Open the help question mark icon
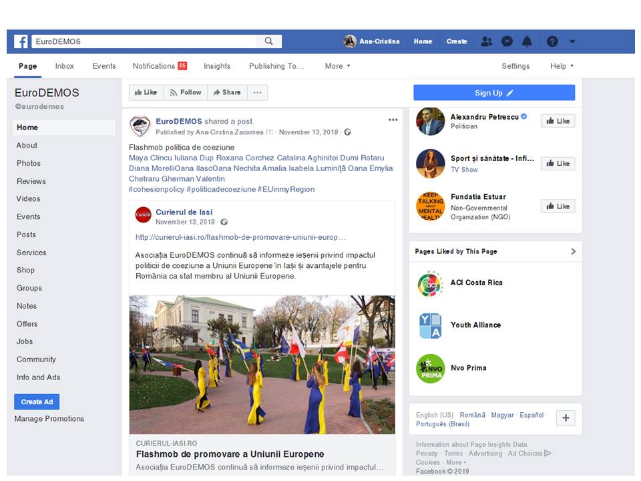The height and width of the screenshot is (481, 641). pos(552,41)
